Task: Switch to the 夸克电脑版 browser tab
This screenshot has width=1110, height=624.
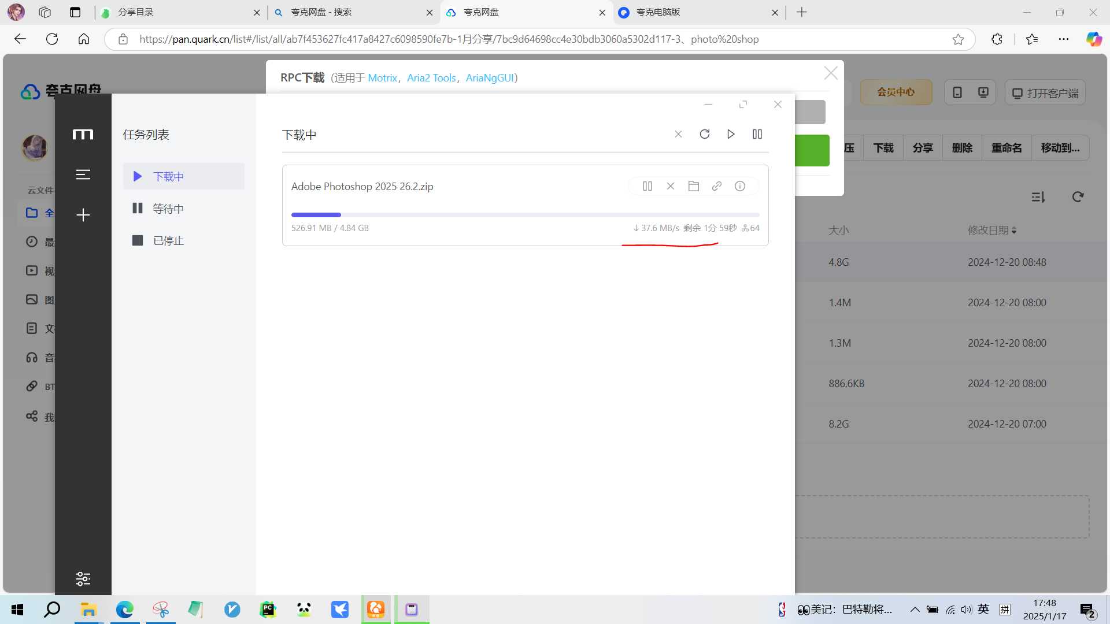Action: [698, 12]
